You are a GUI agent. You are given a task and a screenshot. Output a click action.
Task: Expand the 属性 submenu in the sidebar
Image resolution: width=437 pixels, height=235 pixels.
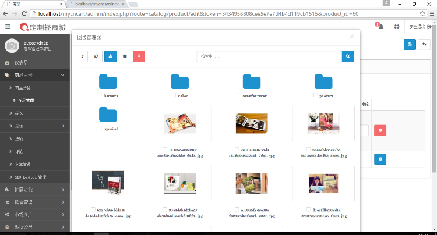coord(35,126)
